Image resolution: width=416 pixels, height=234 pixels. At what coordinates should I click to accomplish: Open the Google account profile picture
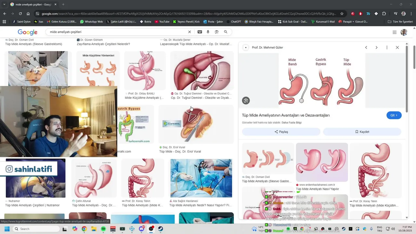point(404,32)
